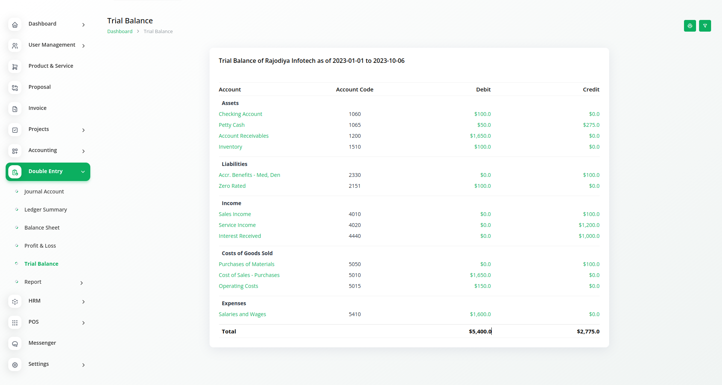Image resolution: width=722 pixels, height=385 pixels.
Task: Click the green filter icon button
Action: (x=705, y=26)
